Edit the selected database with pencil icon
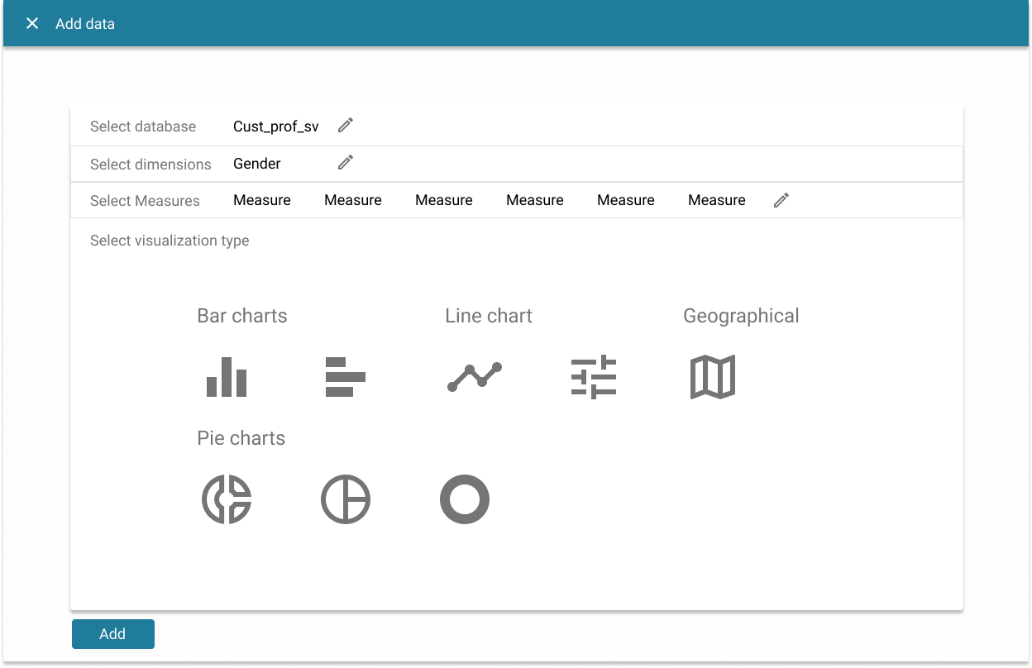Screen dimensions: 1032x668 coord(346,126)
